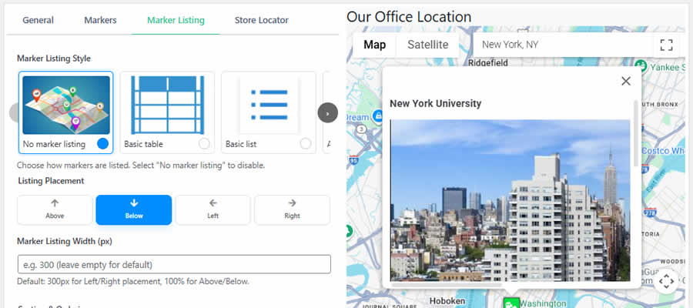Choose the Basic table radio button

(x=204, y=144)
